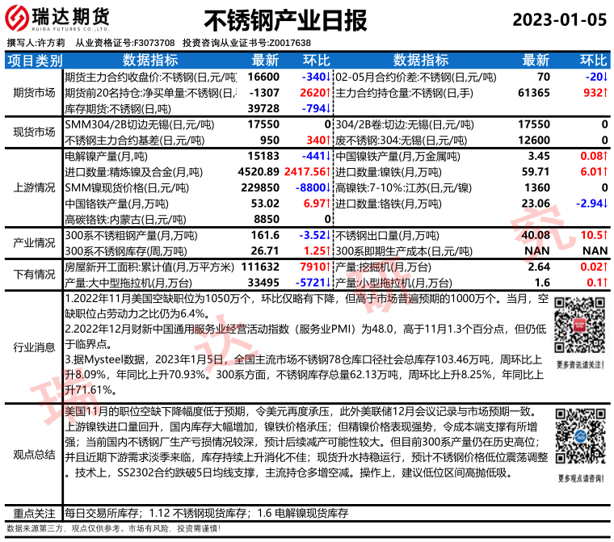Click the 主力合约持仓量 value 61365

click(x=533, y=93)
